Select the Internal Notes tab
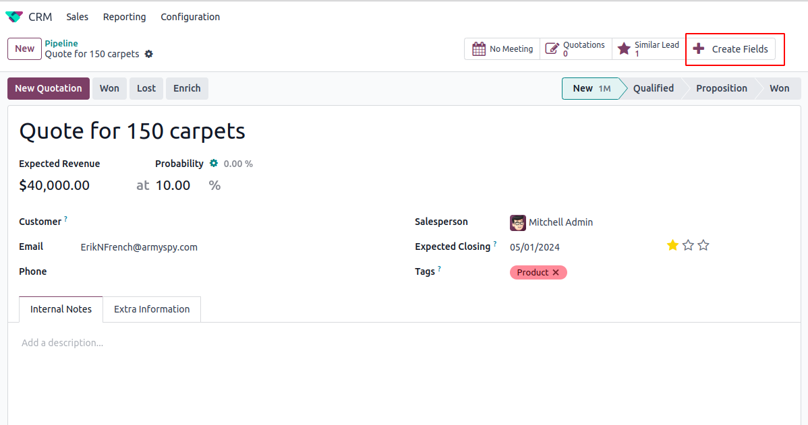The image size is (808, 425). [x=61, y=309]
